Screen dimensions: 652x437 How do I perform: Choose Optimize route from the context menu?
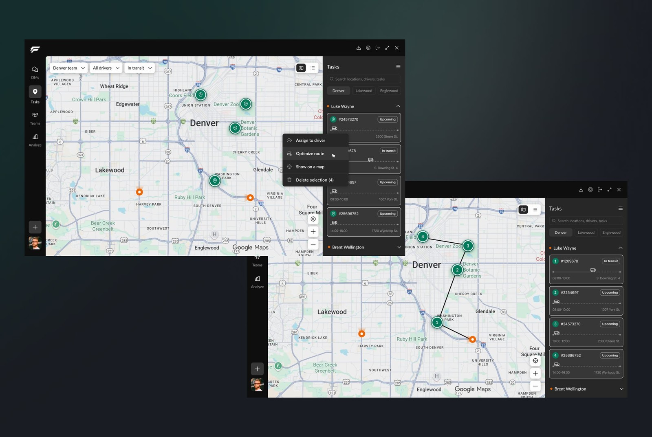click(x=311, y=154)
